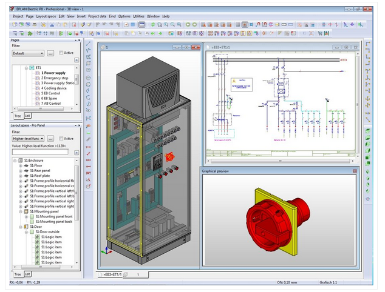
Task: Select the 'S1:Roof plate' tree item
Action: (40, 176)
